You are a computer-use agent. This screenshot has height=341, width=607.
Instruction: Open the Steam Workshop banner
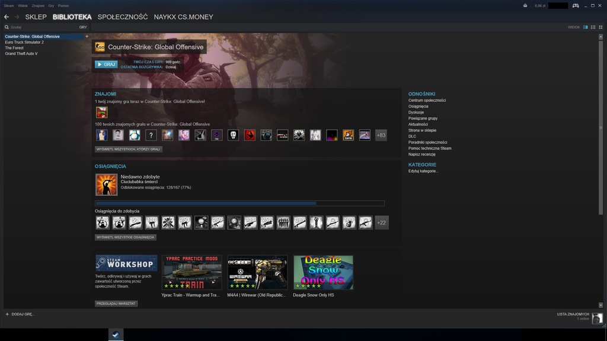[x=126, y=263]
